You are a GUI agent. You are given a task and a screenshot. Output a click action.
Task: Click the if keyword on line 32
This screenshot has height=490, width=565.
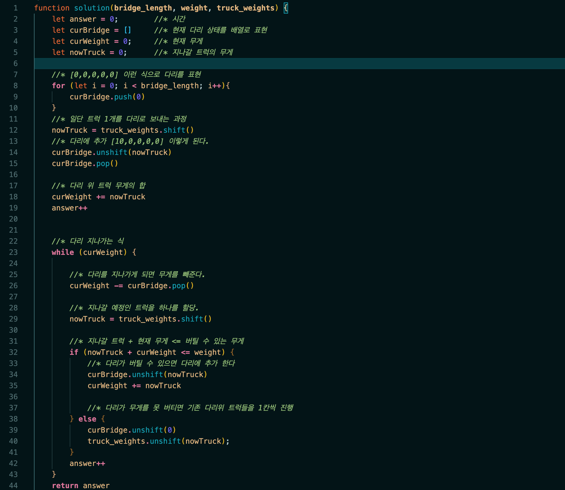click(74, 352)
